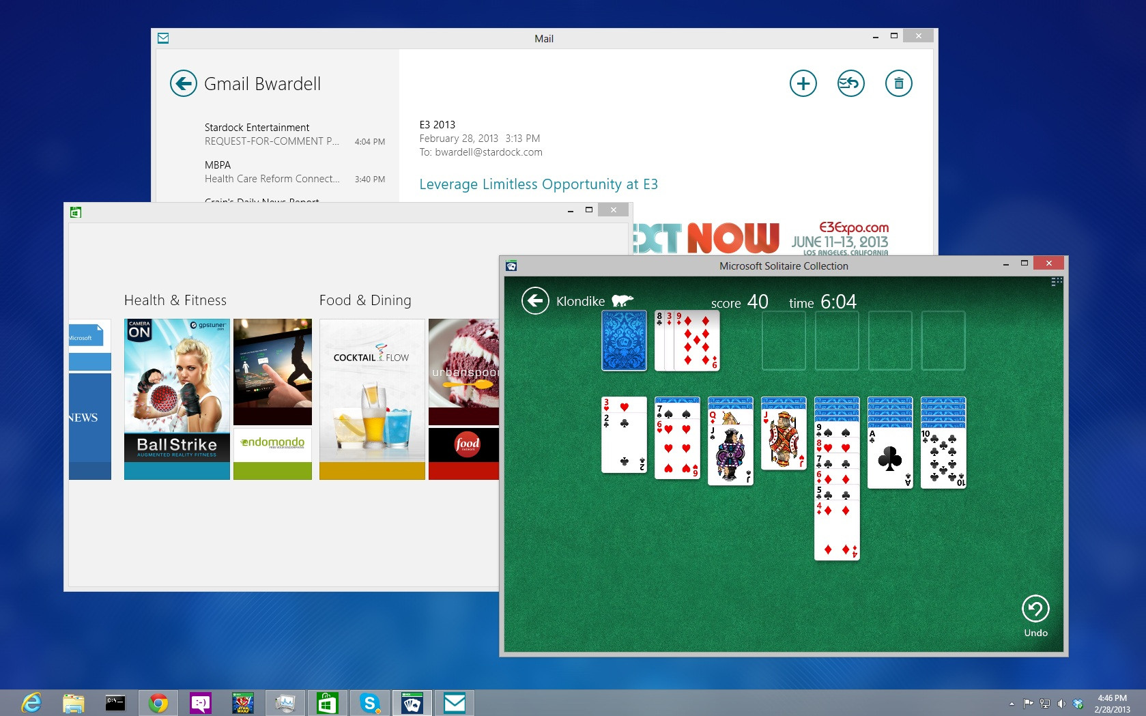This screenshot has width=1146, height=716.
Task: Click the Mail app icon in its title bar
Action: pyautogui.click(x=163, y=38)
